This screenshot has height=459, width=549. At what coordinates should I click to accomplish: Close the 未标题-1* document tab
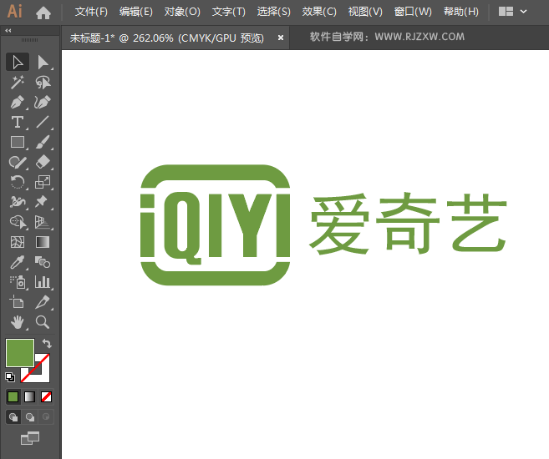(x=281, y=38)
